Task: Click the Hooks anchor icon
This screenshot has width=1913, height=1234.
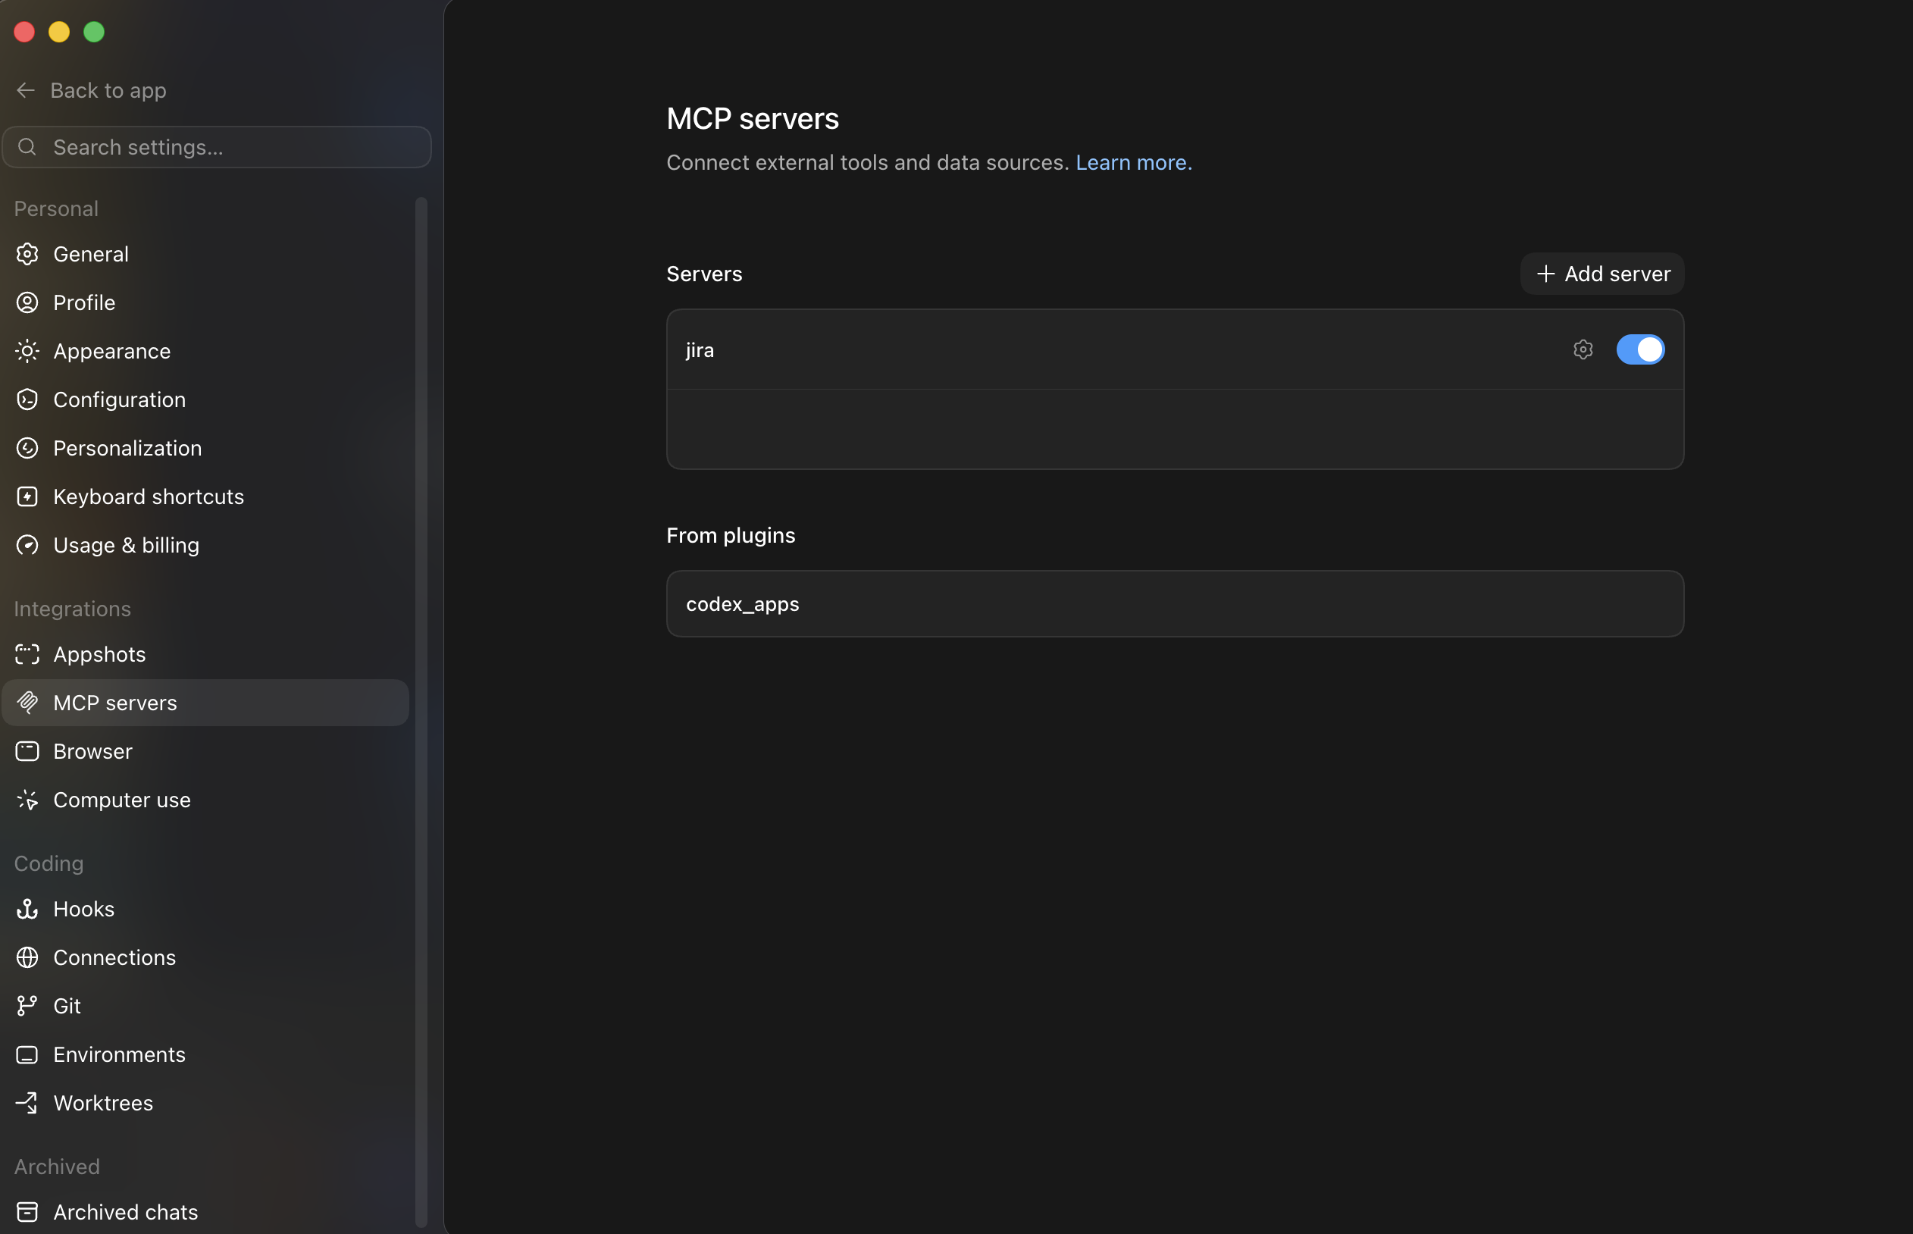Action: tap(27, 909)
